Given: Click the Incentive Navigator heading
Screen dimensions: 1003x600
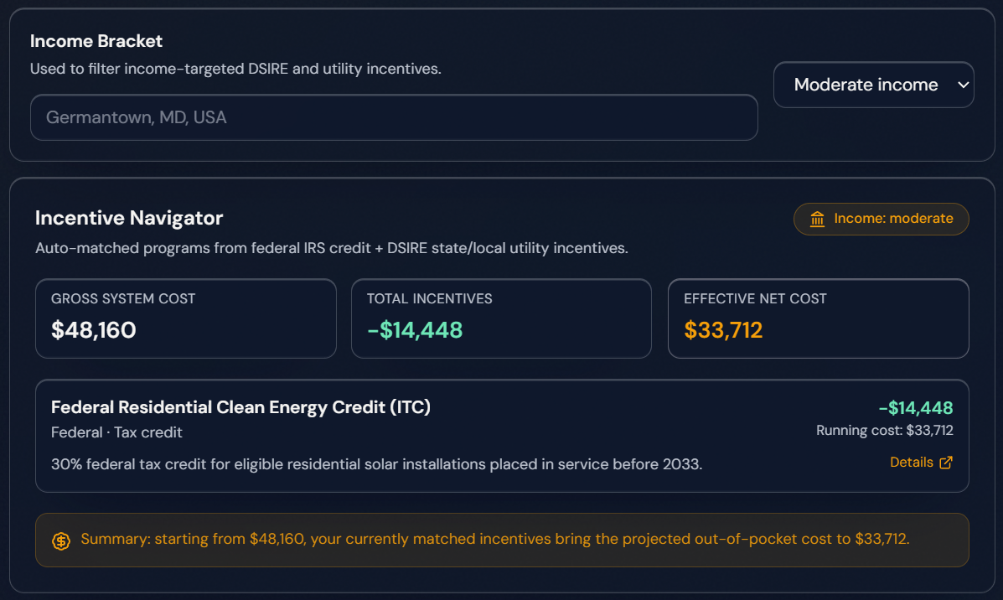Looking at the screenshot, I should [129, 219].
